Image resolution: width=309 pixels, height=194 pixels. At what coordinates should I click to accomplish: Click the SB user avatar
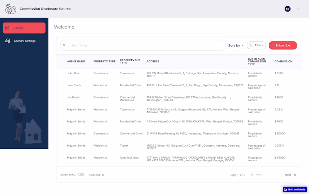287,9
